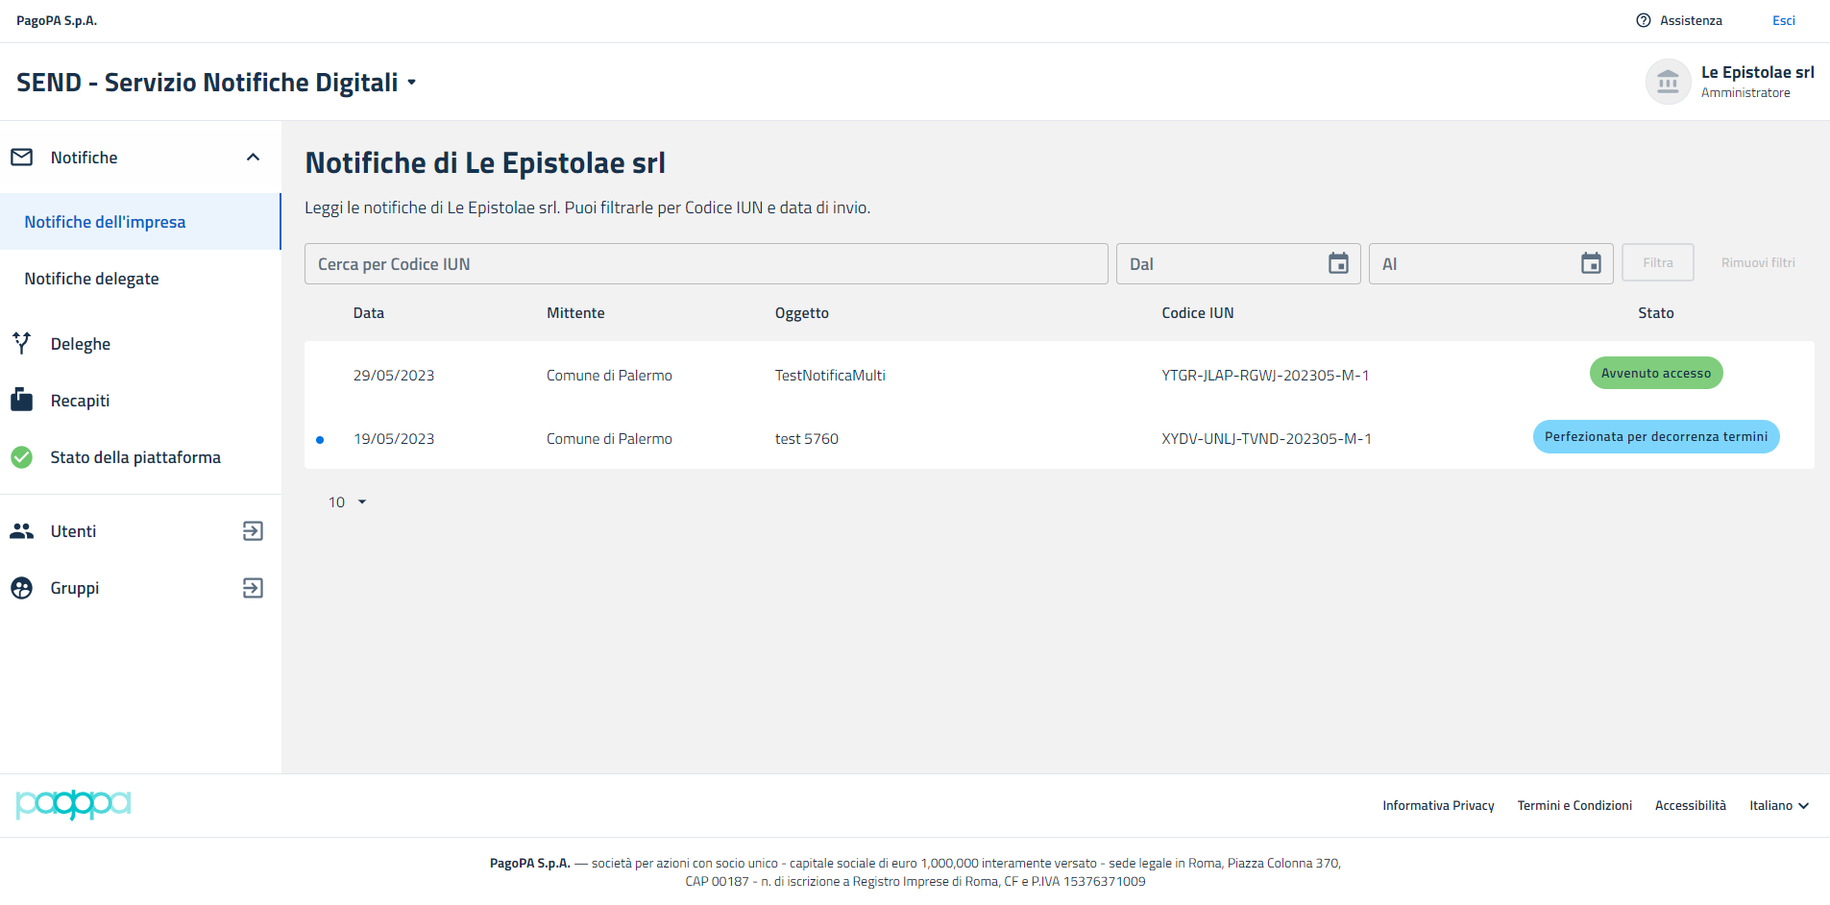1830x905 pixels.
Task: Open the TestNotificaMulti notification row
Action: [x=830, y=376]
